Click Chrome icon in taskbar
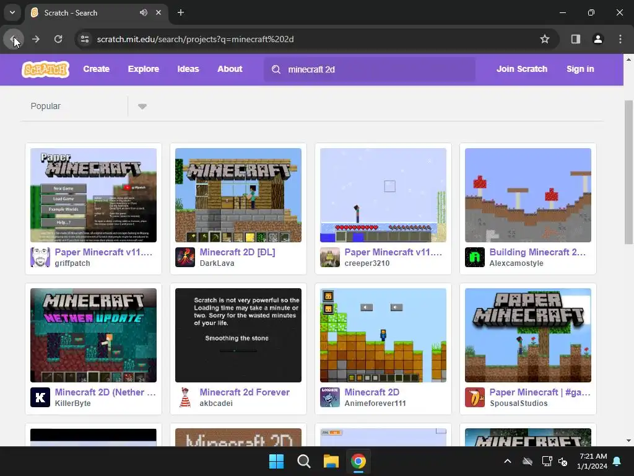The height and width of the screenshot is (476, 634). click(358, 461)
